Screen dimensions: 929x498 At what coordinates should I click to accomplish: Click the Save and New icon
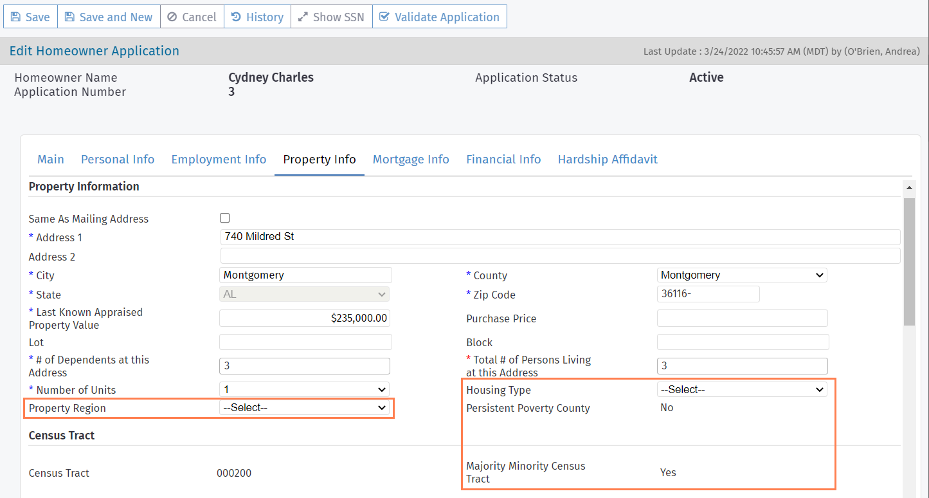pyautogui.click(x=69, y=17)
